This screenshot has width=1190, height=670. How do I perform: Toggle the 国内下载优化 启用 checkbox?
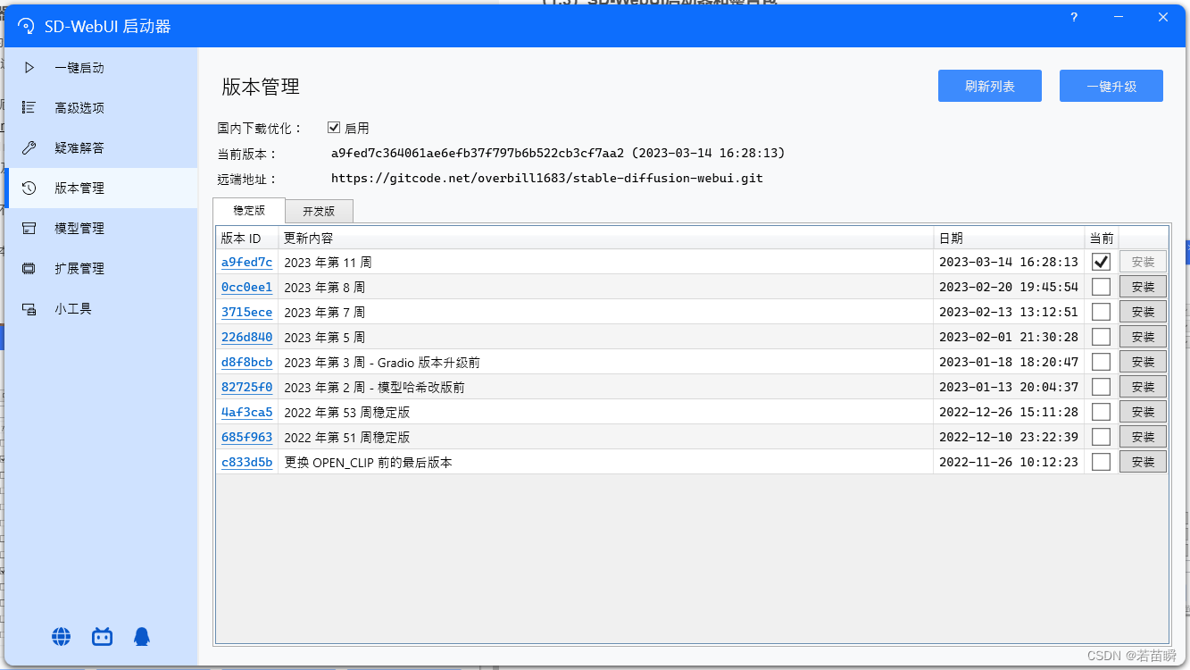click(x=334, y=128)
